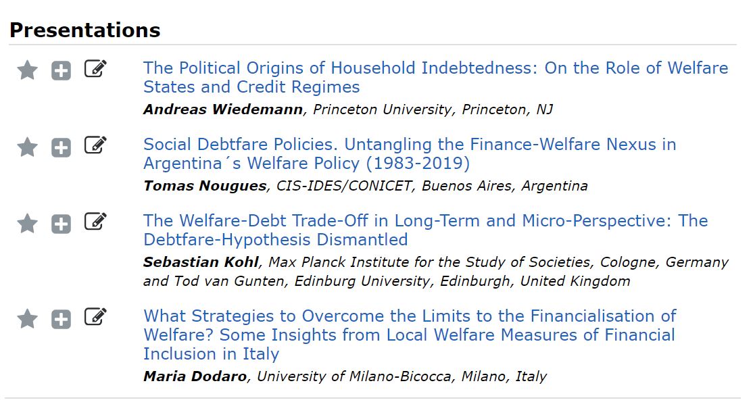Star the Sebastian Kohl presentation
Viewport: 753px width, 419px height.
(x=27, y=223)
